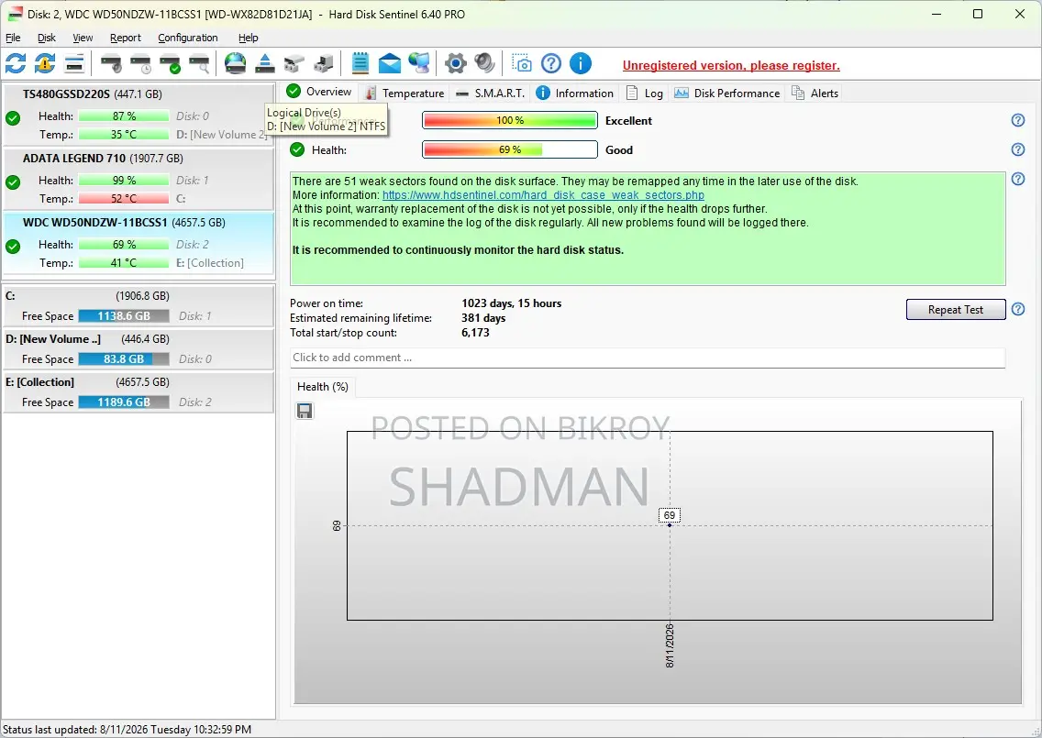The image size is (1042, 738).
Task: Open the Report menu
Action: (x=126, y=38)
